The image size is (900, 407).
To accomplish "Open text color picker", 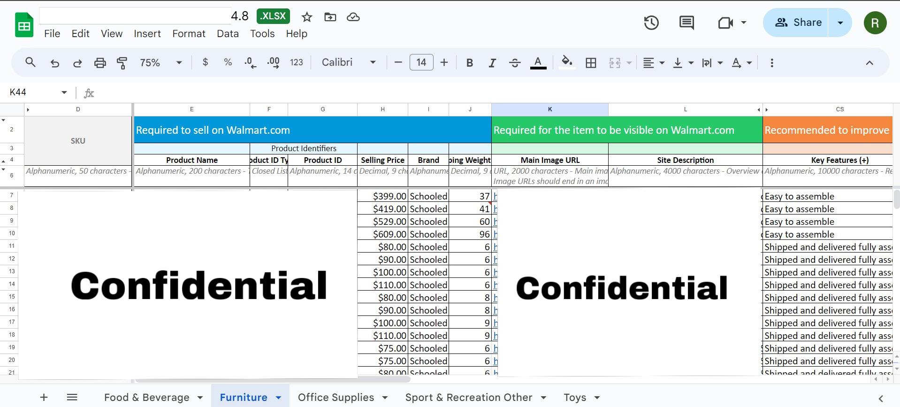I will [x=538, y=63].
